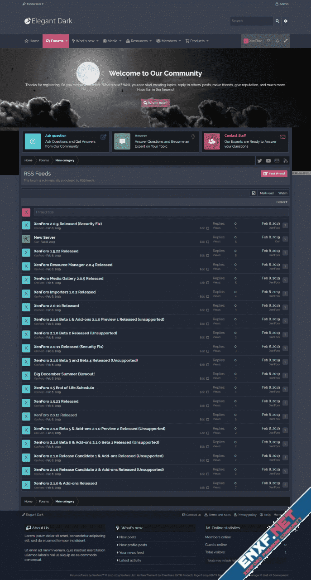Open the Products navigation tab

tap(195, 41)
